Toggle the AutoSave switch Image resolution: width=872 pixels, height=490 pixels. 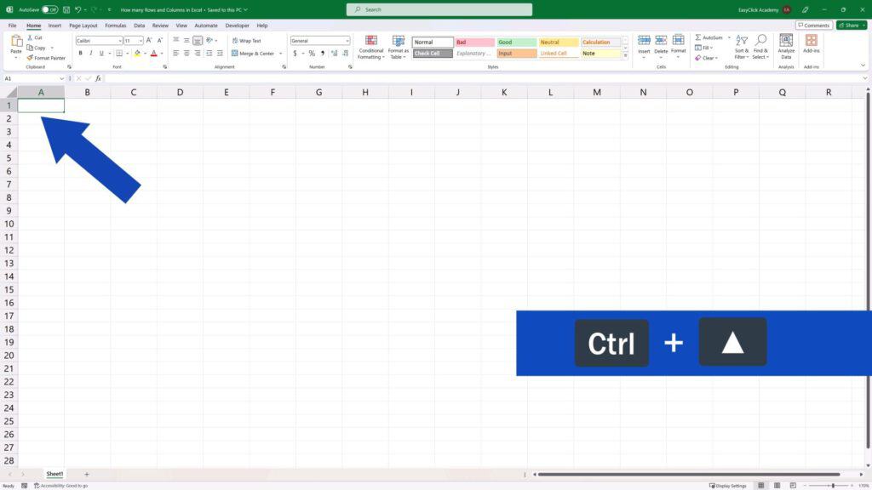[49, 9]
